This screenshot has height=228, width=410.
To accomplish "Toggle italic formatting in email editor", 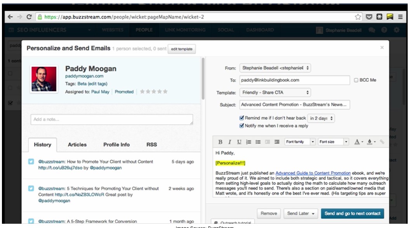I will (229, 142).
